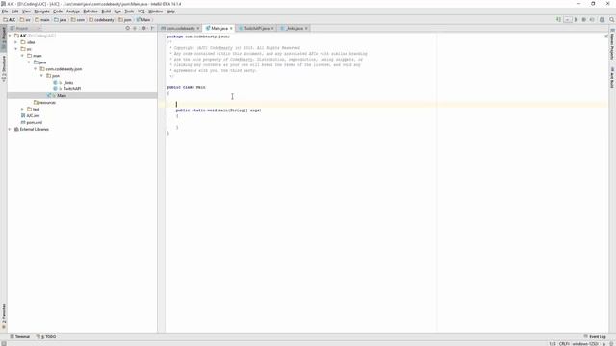Open Project panel settings gear
This screenshot has height=346, width=616.
[x=144, y=28]
